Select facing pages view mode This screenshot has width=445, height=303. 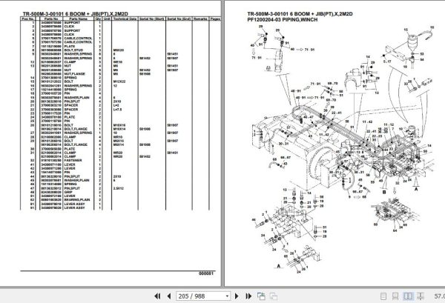click(408, 296)
